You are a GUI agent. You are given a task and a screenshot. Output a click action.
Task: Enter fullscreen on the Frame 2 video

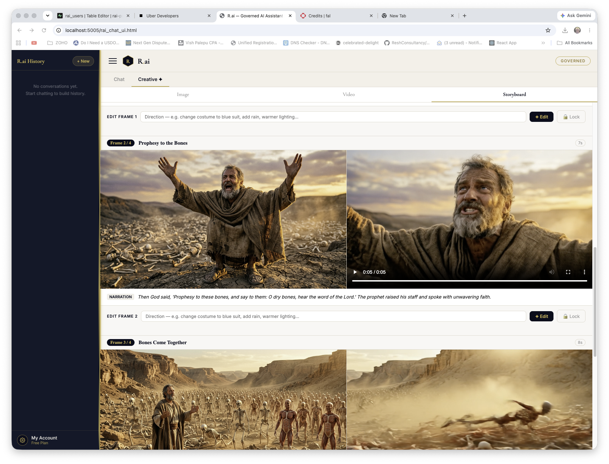click(568, 272)
